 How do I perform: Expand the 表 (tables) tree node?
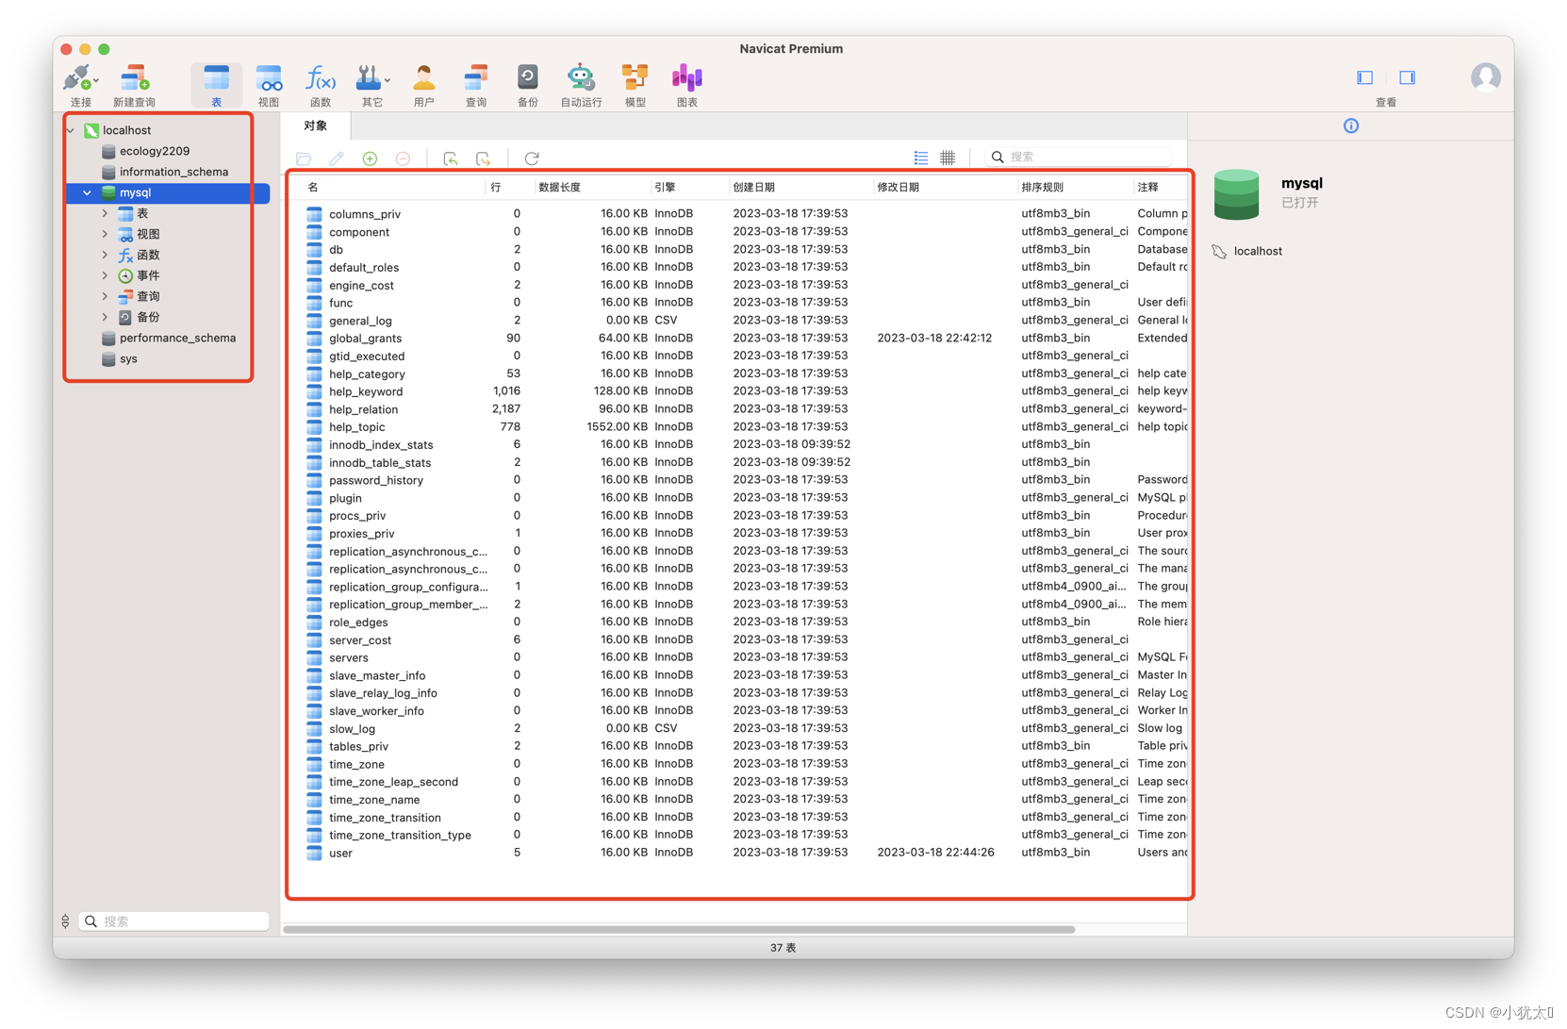tap(105, 213)
